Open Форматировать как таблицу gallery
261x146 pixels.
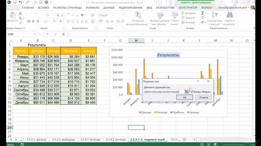point(159,19)
